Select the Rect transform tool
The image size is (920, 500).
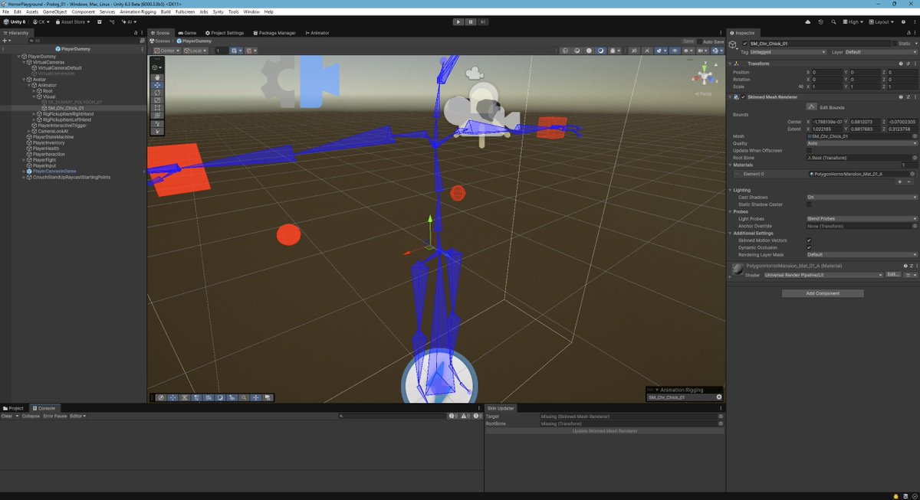pos(157,107)
